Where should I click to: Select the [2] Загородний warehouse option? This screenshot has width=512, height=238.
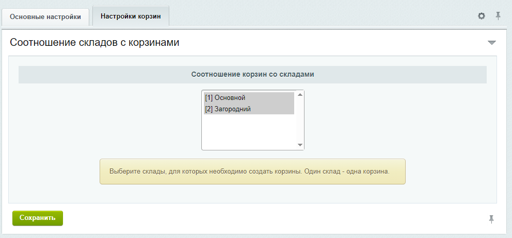tap(249, 109)
